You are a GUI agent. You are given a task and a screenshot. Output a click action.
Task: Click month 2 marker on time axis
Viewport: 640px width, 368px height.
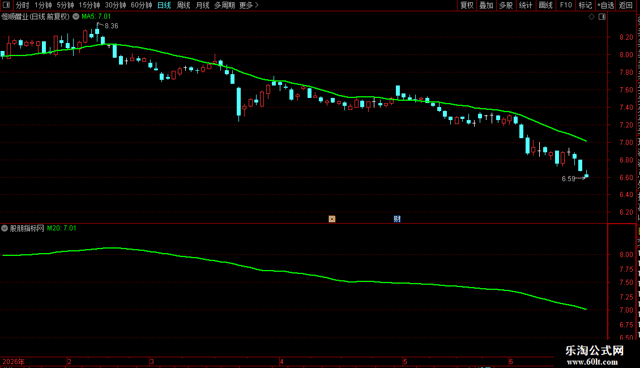point(70,361)
